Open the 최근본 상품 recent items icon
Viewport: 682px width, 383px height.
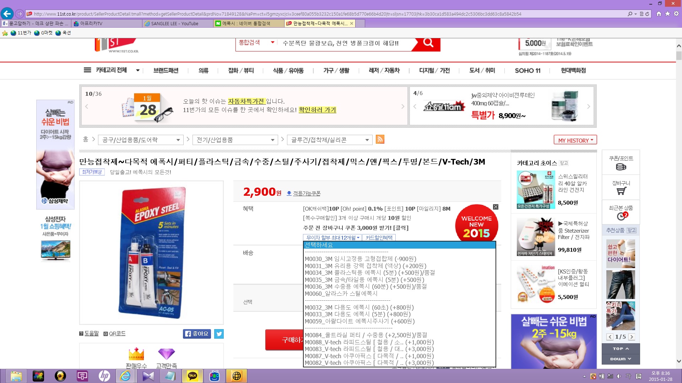point(621,212)
